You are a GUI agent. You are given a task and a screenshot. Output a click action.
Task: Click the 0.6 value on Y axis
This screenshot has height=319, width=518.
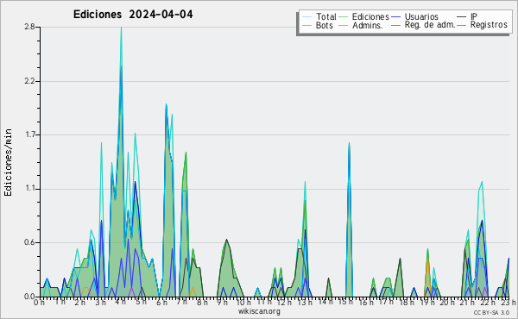[x=30, y=243]
